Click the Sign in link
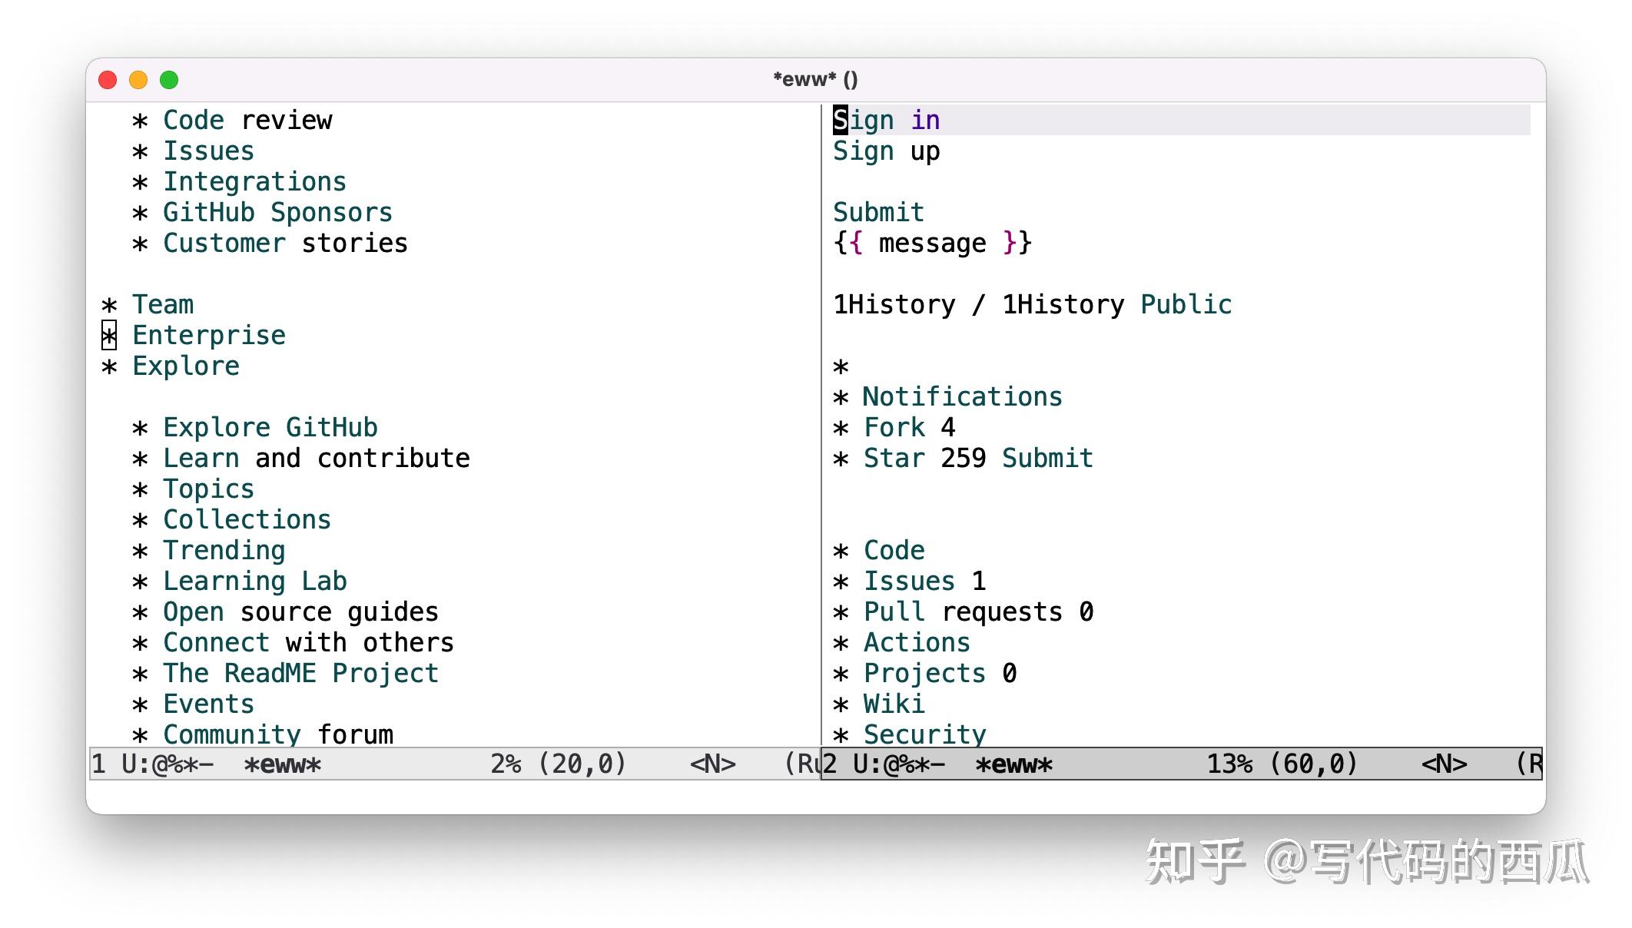Image resolution: width=1632 pixels, height=928 pixels. (x=887, y=121)
